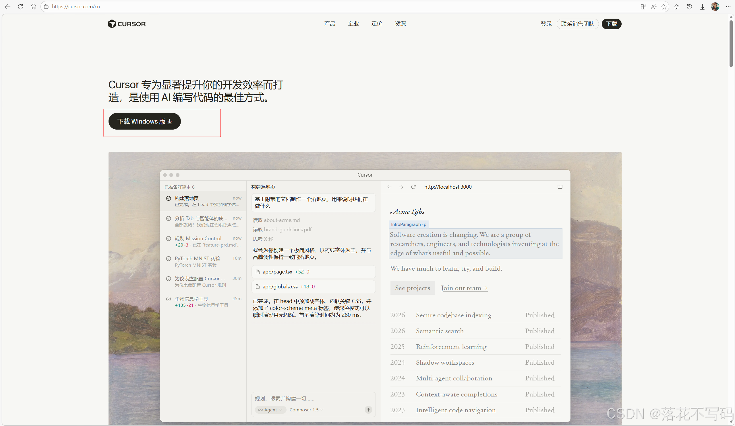
Task: Refresh the localhost preview
Action: (413, 187)
